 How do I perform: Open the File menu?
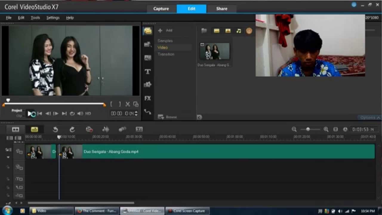8,18
